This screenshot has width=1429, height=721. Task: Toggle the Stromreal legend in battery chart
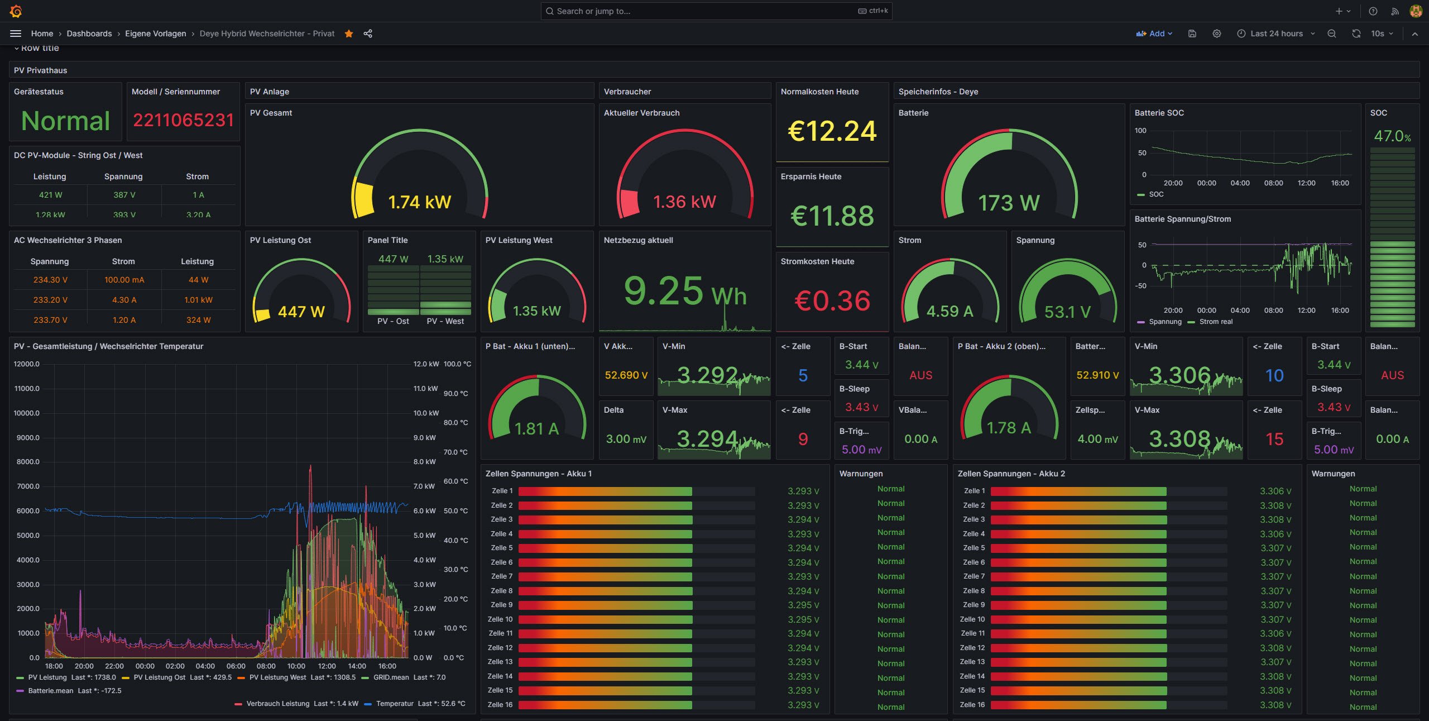[x=1215, y=322]
